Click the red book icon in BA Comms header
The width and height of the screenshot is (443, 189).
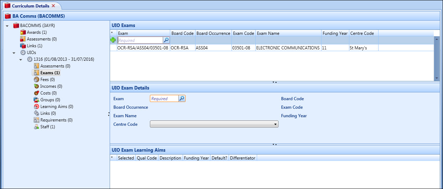coord(7,16)
